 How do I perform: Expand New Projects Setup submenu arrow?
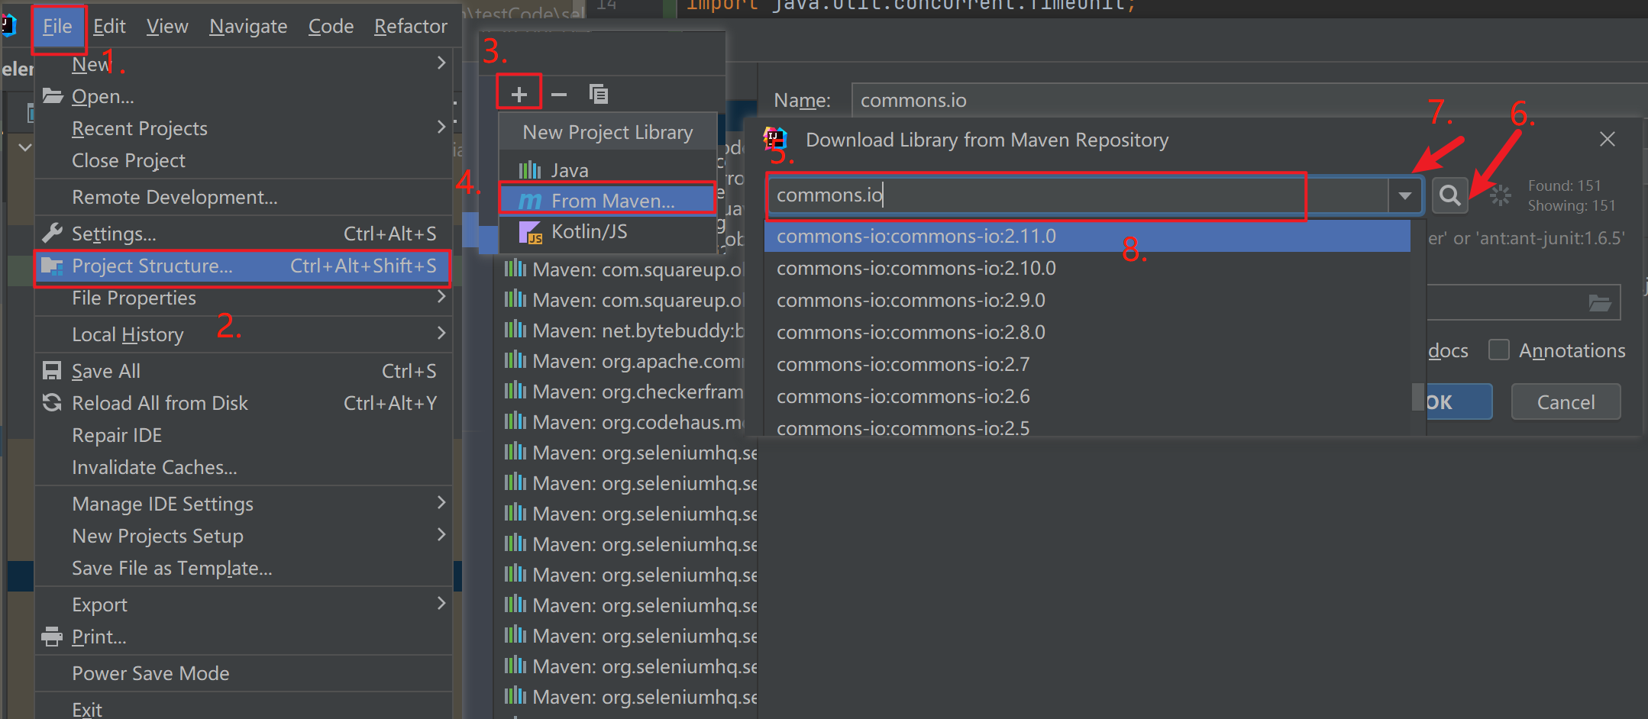[x=441, y=534]
